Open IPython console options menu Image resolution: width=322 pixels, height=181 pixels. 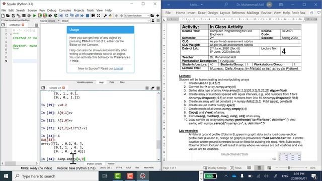(158, 88)
